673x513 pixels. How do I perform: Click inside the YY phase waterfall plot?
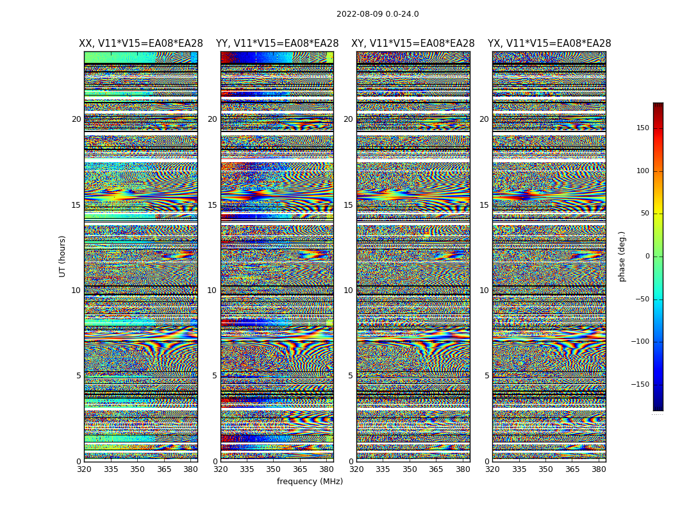click(x=278, y=256)
